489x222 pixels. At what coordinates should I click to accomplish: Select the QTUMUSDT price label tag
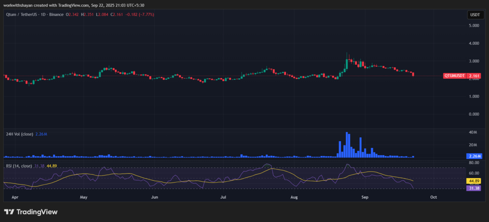[454, 76]
